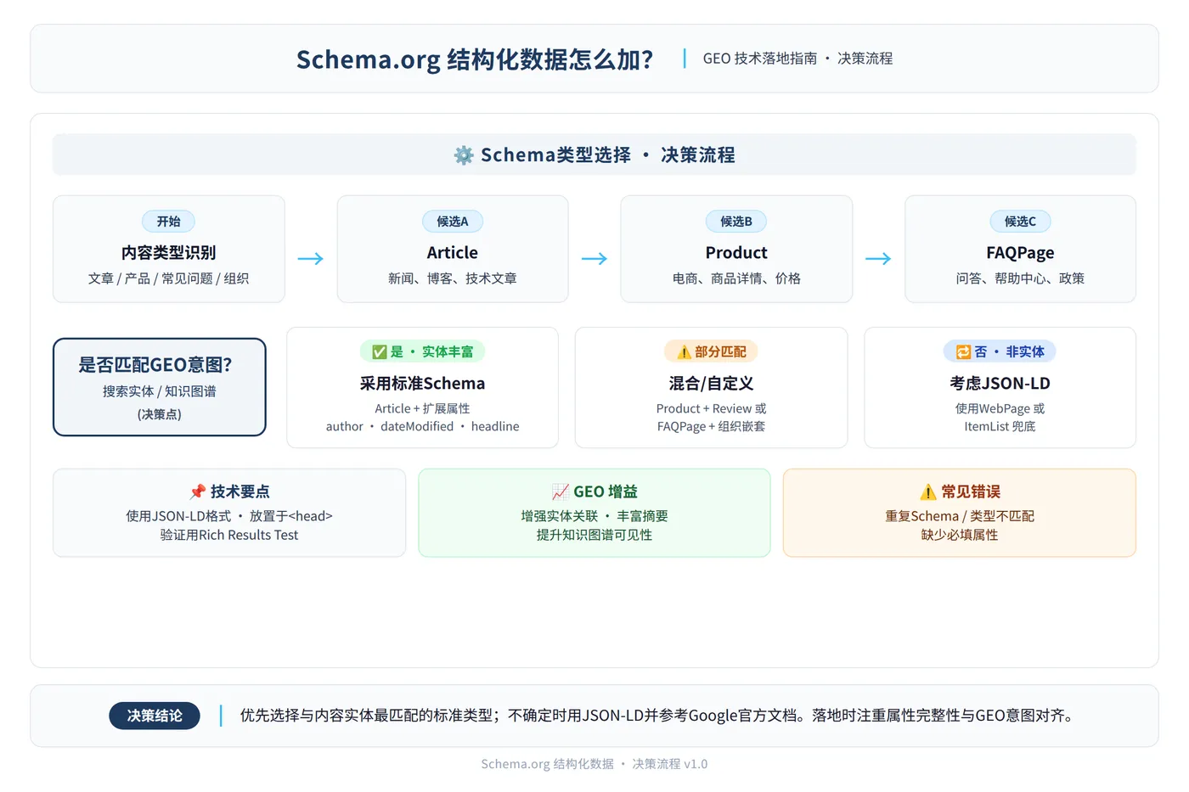The height and width of the screenshot is (792, 1189).
Task: Click the text 新闻、博客、技术文章
Action: (x=453, y=278)
